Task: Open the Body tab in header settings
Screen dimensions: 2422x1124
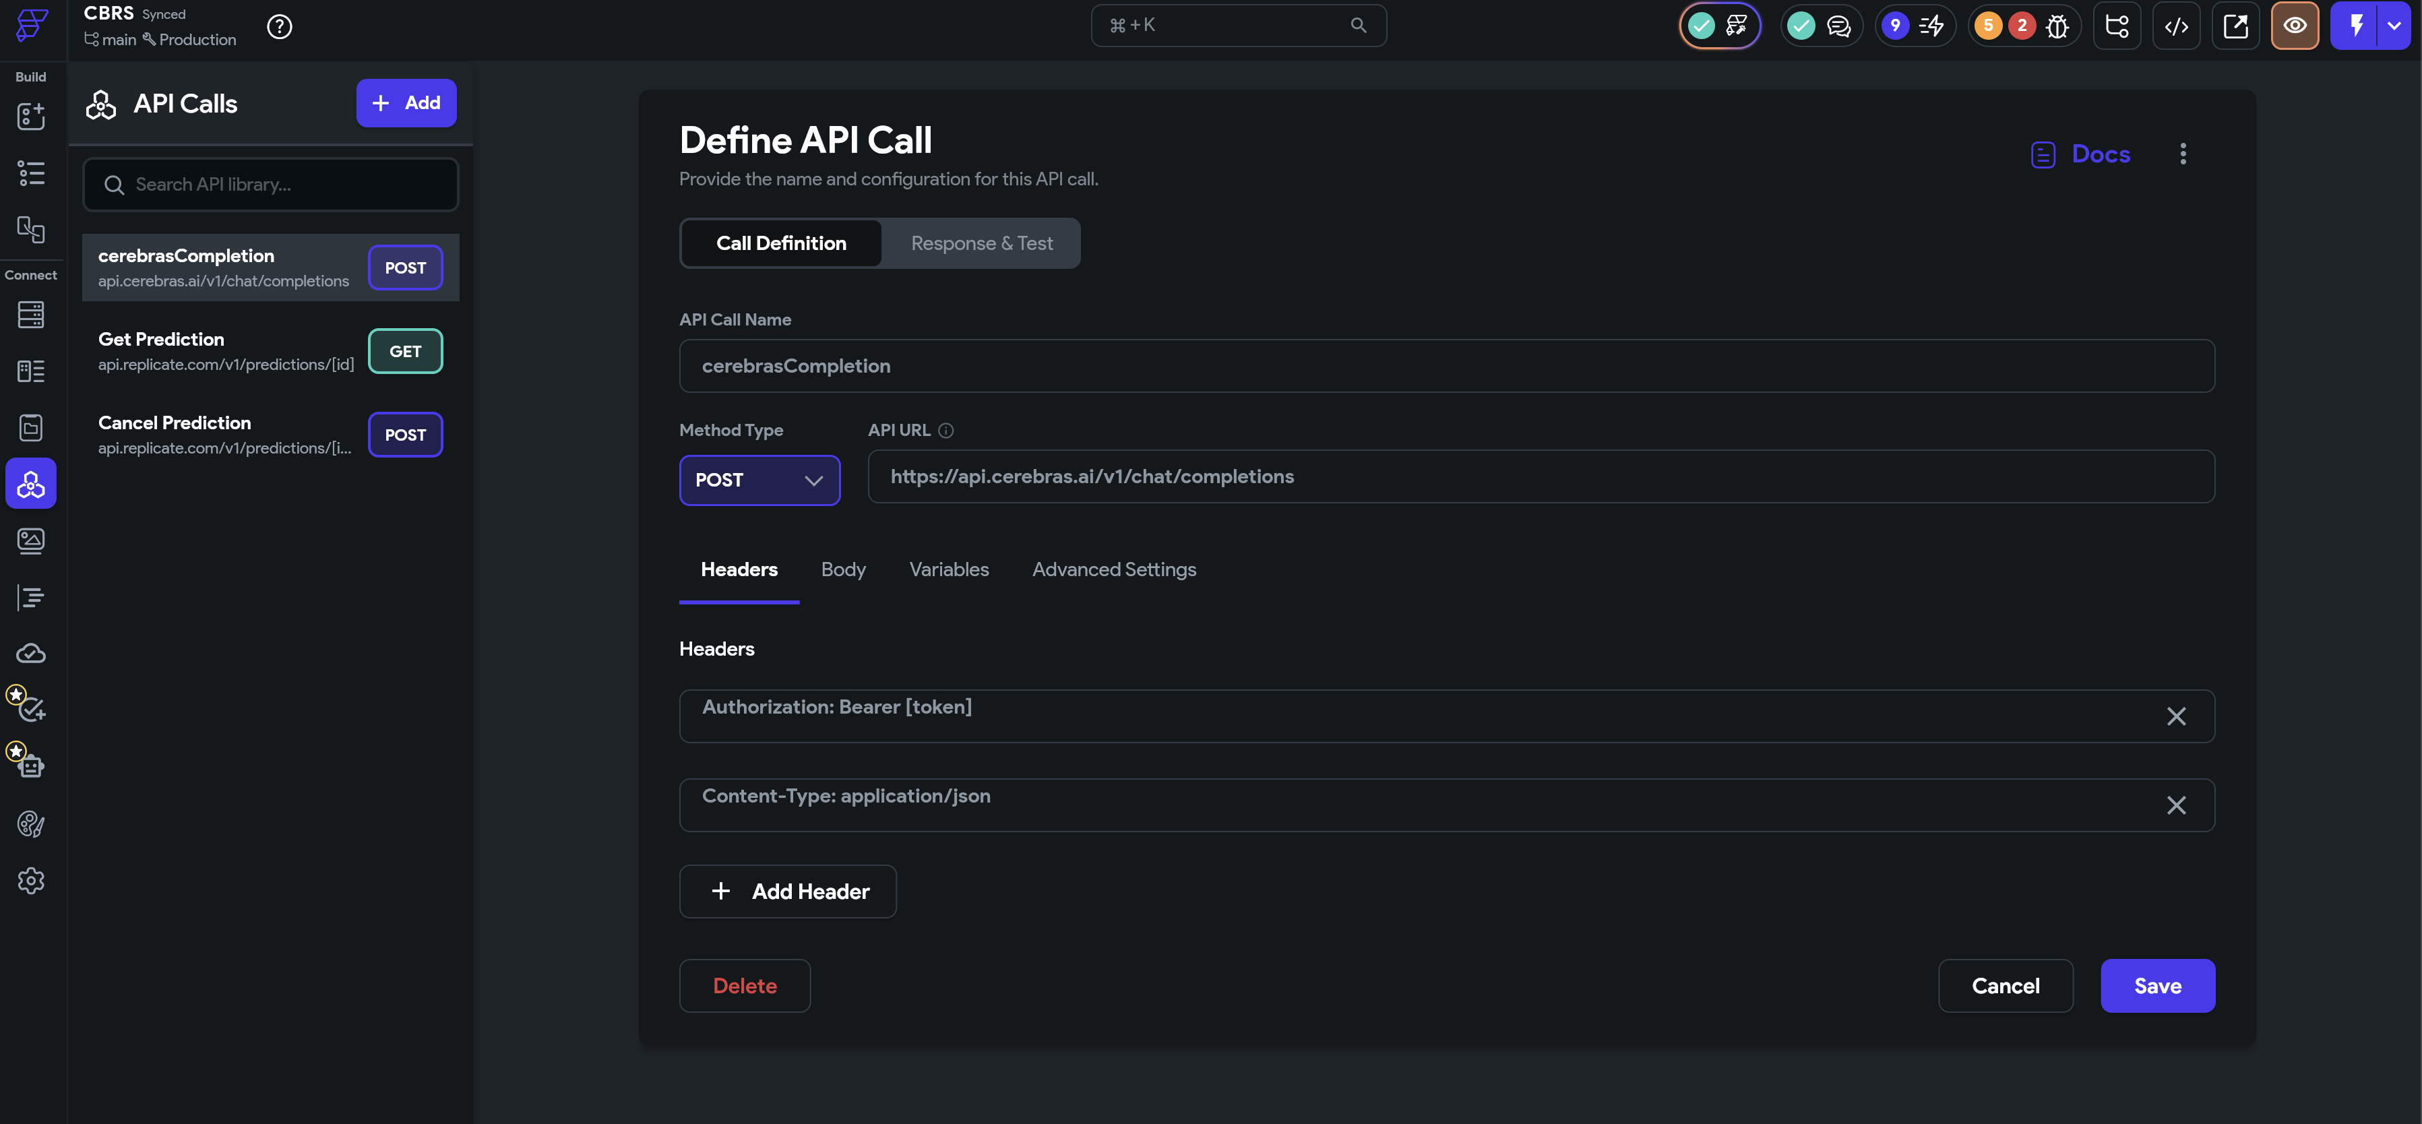Action: (843, 569)
